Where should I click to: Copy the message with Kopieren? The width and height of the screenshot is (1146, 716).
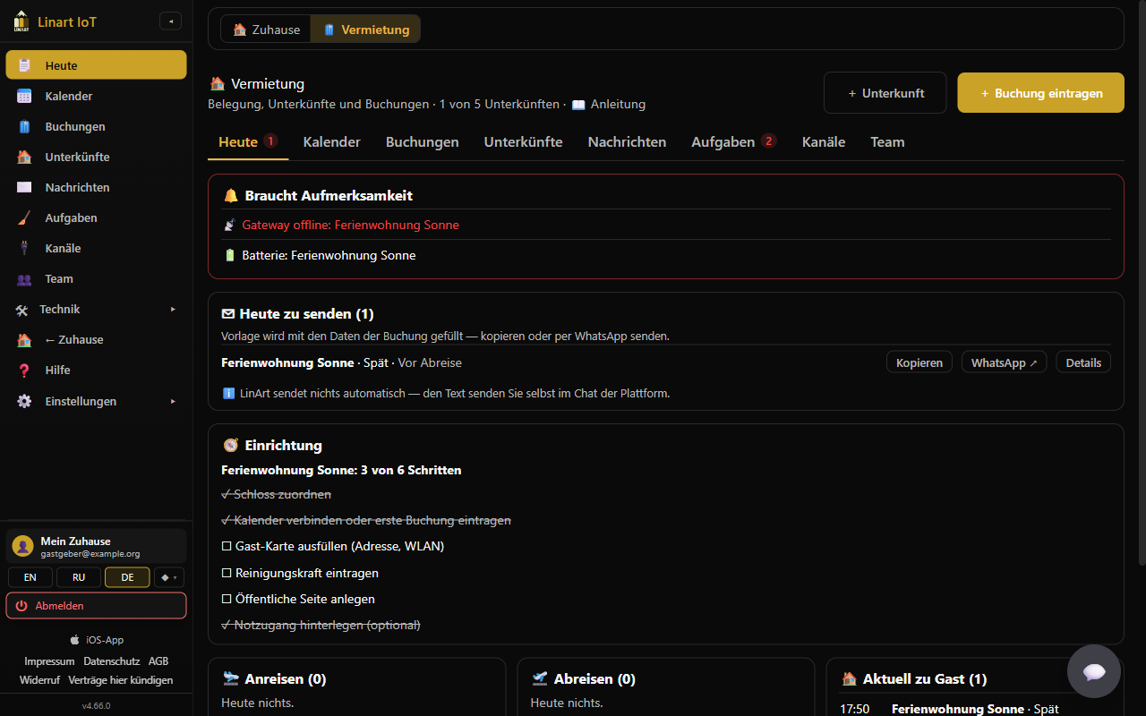click(919, 362)
